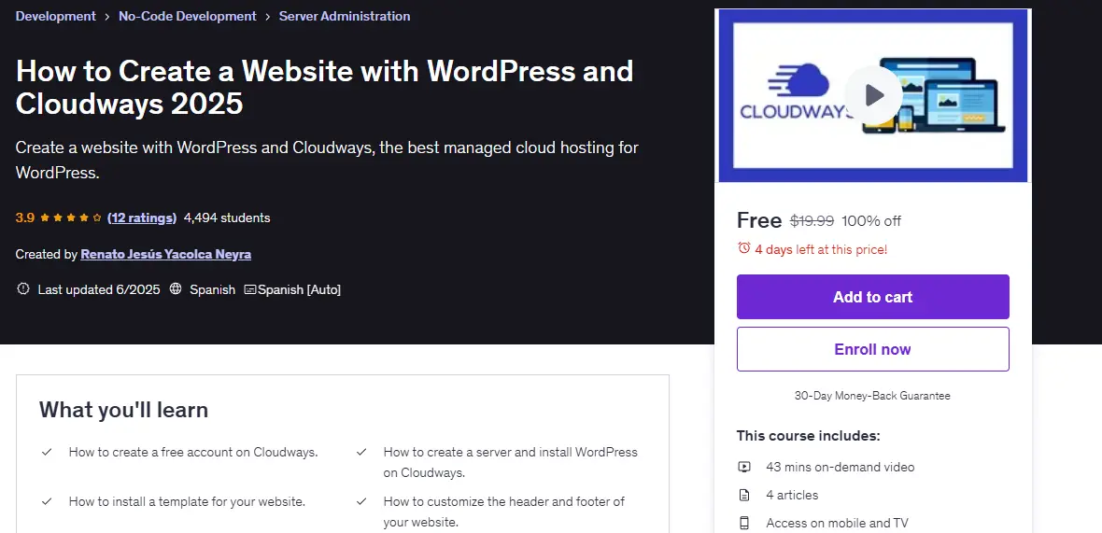Click the 4,494 students text
This screenshot has height=533, width=1102.
click(x=226, y=217)
